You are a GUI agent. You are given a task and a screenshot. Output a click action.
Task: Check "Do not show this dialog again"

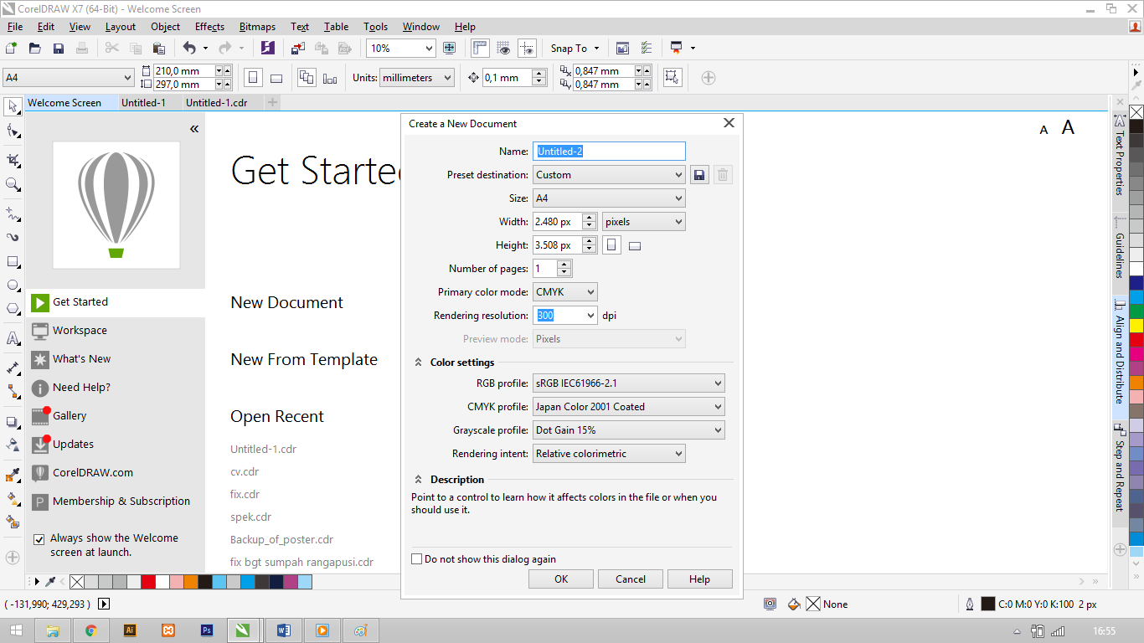coord(416,558)
